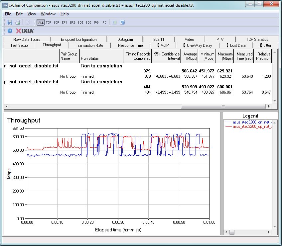The height and width of the screenshot is (246, 282).
Task: Click the Run Status column header
Action: (x=101, y=56)
